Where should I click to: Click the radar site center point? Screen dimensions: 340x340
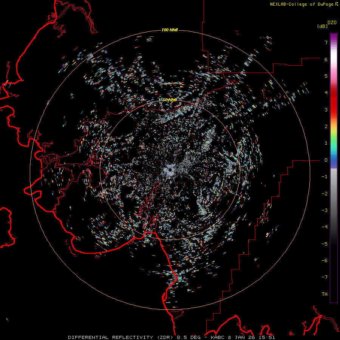[x=170, y=170]
